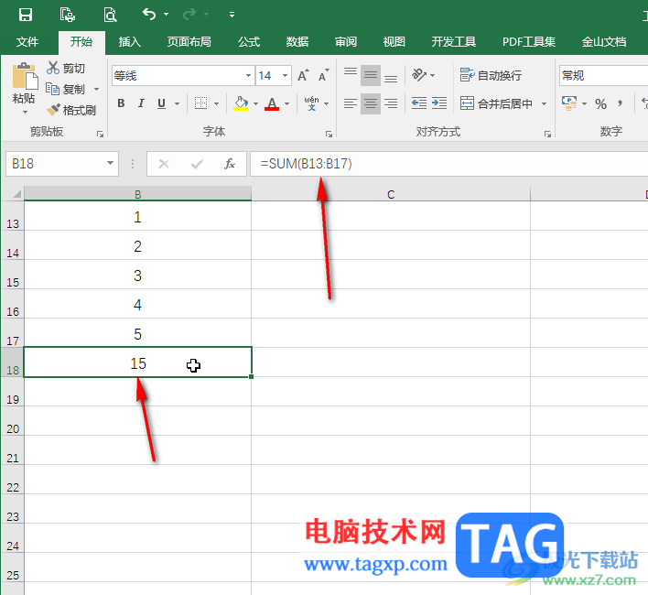Viewport: 648px width, 595px height.
Task: Switch to the 数据 (Data) tab
Action: tap(297, 42)
